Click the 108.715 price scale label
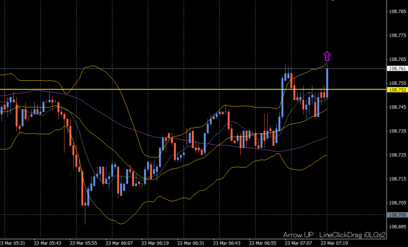The width and height of the screenshot is (408, 247). point(397,179)
